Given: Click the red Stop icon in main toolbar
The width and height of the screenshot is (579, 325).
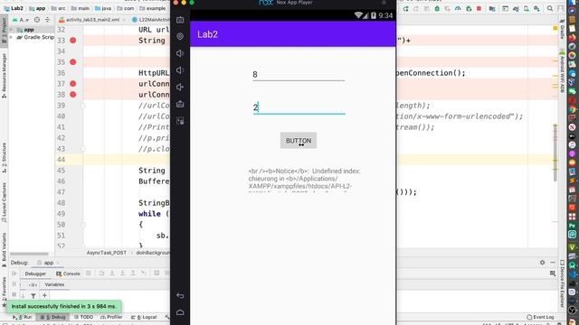Looking at the screenshot, I should pyautogui.click(x=479, y=8).
